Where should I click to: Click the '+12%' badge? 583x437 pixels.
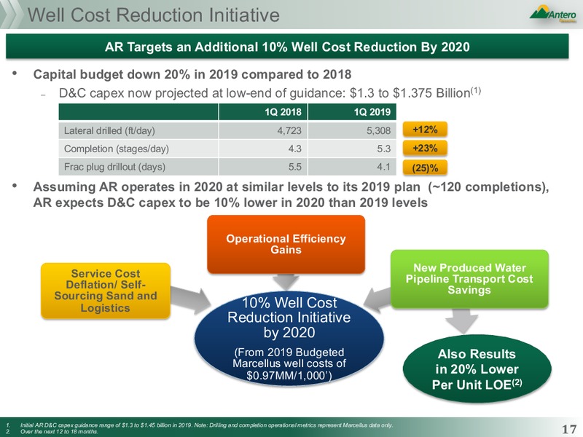(425, 130)
